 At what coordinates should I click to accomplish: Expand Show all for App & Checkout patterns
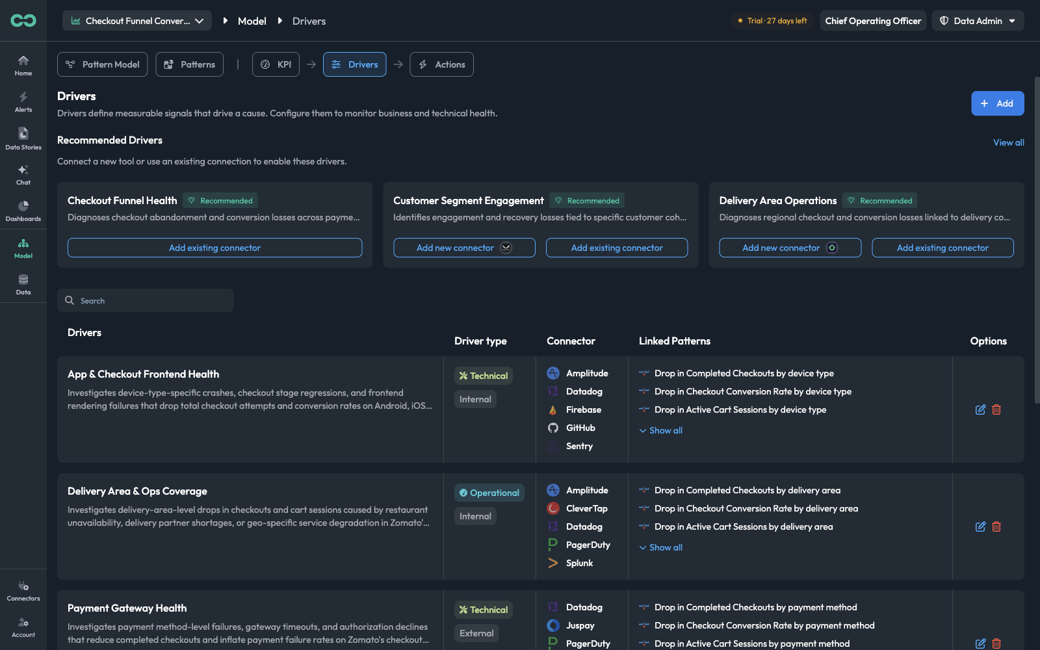[660, 430]
